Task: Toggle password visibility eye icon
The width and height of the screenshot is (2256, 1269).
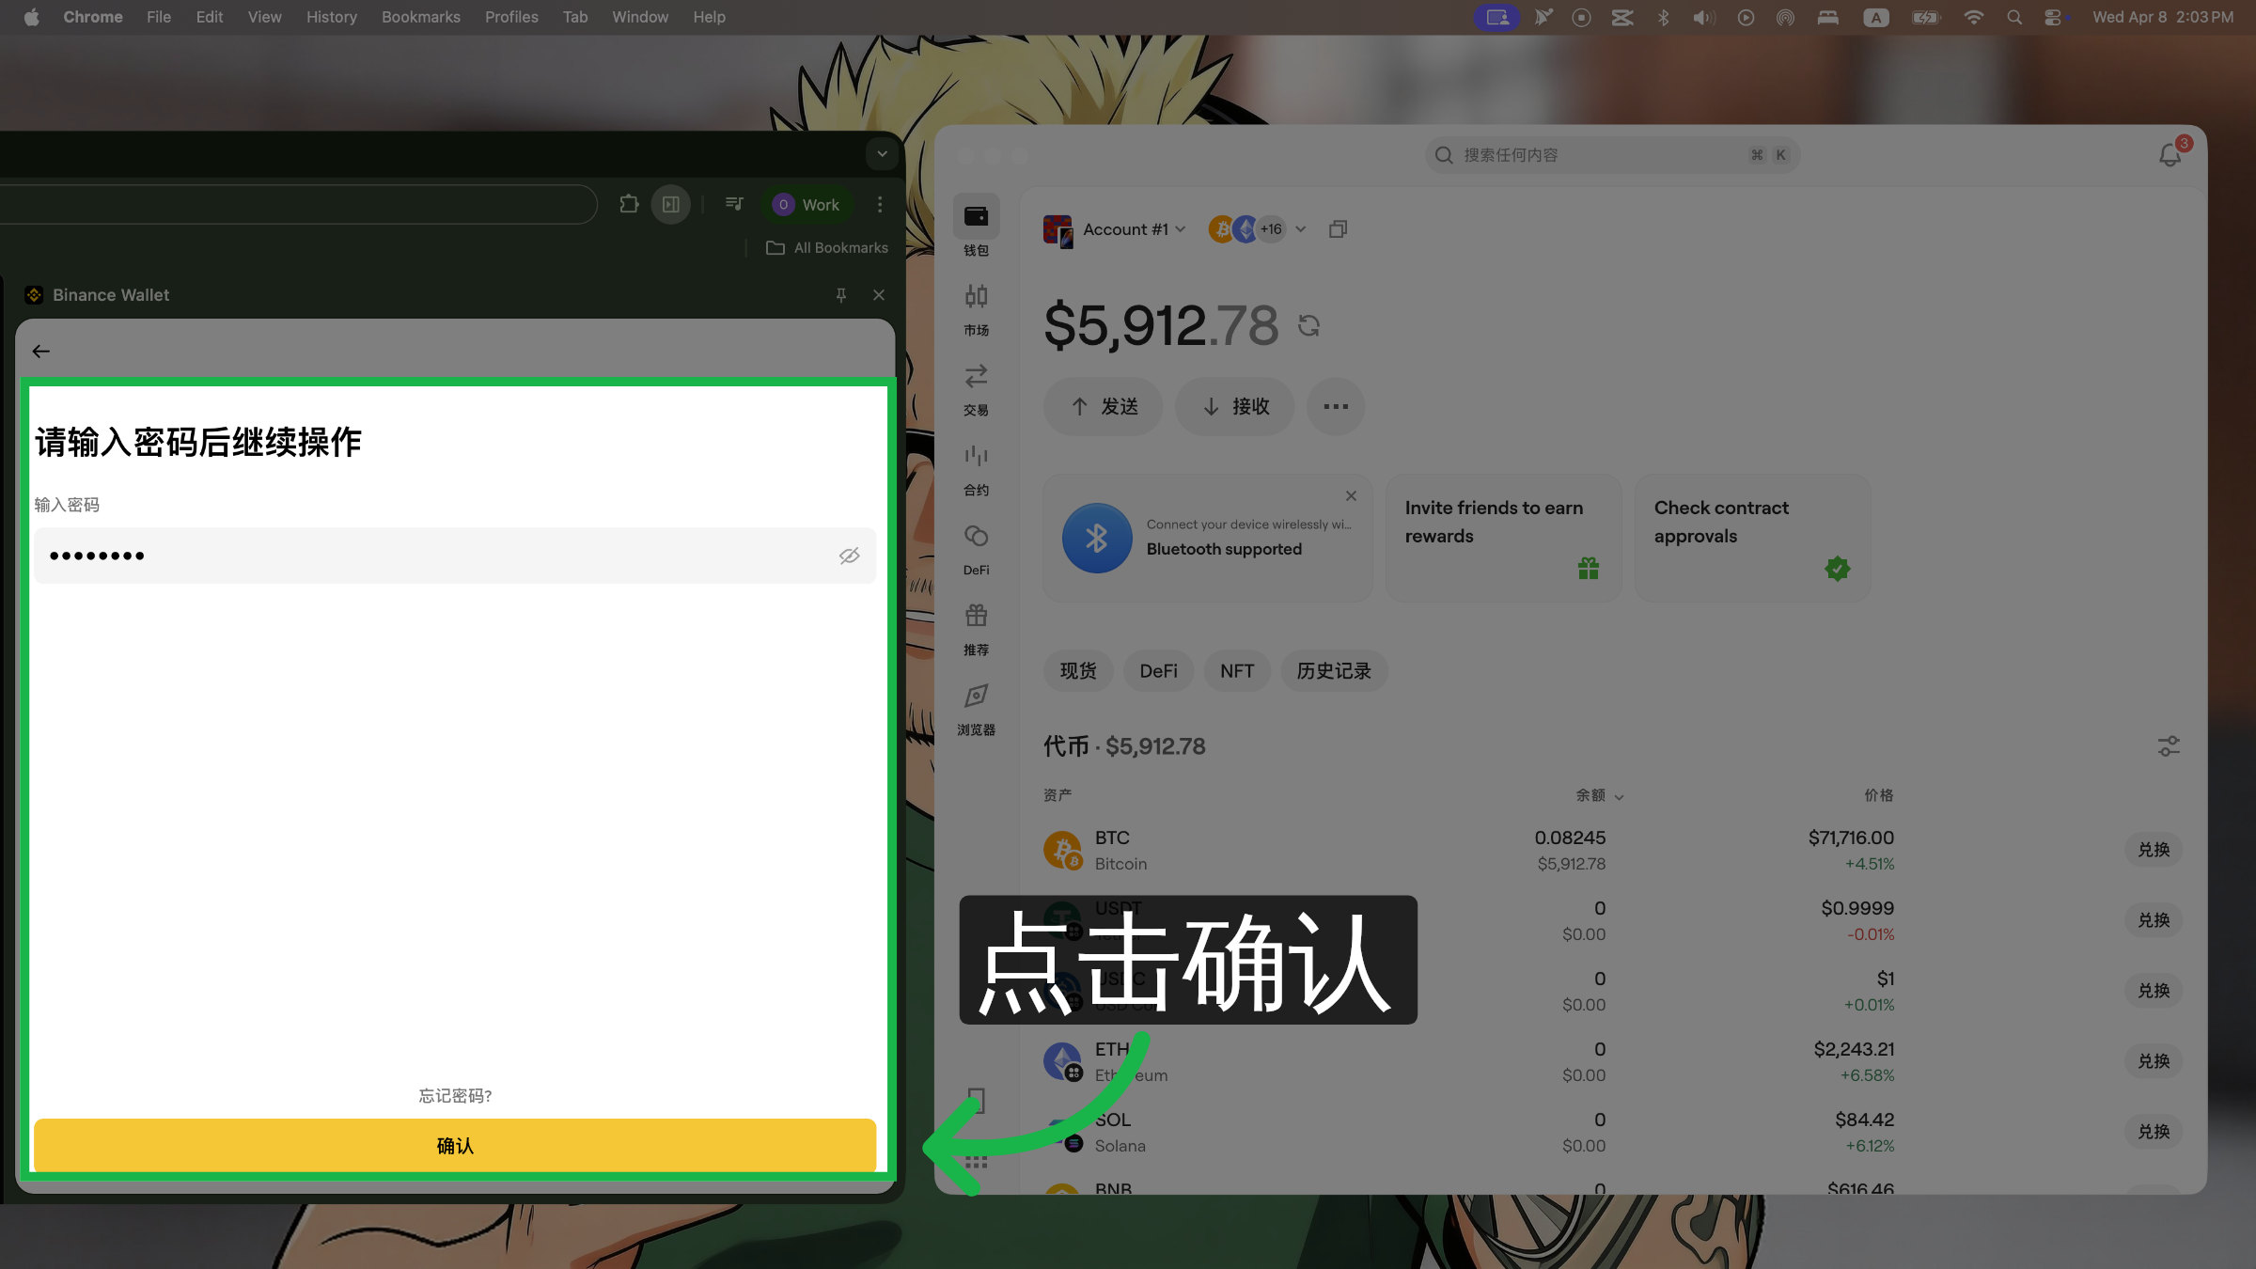Action: point(849,556)
